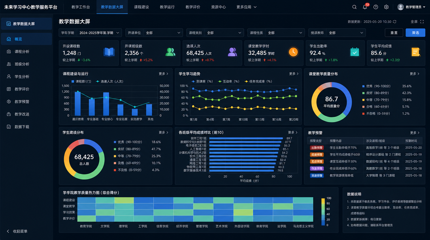This screenshot has height=240, width=430.
Task: Switch to the 课程建设 tab
Action: pos(141,7)
